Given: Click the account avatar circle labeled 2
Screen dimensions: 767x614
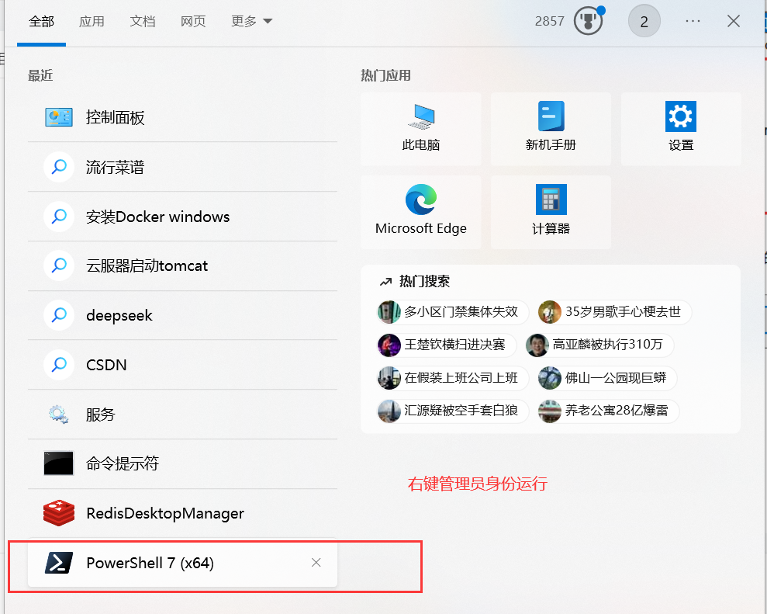Looking at the screenshot, I should [644, 21].
